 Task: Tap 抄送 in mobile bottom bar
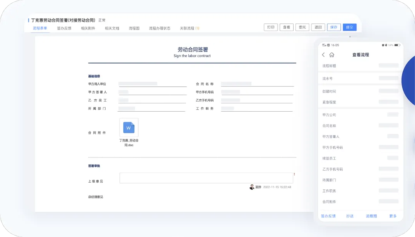[x=350, y=216]
